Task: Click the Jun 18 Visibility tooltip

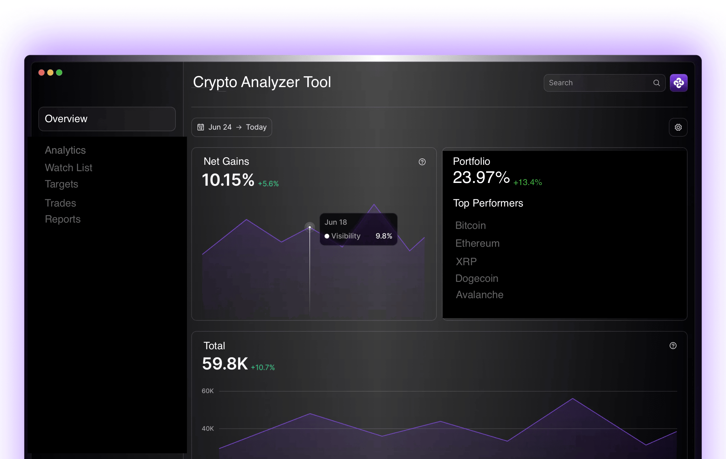Action: pyautogui.click(x=358, y=229)
